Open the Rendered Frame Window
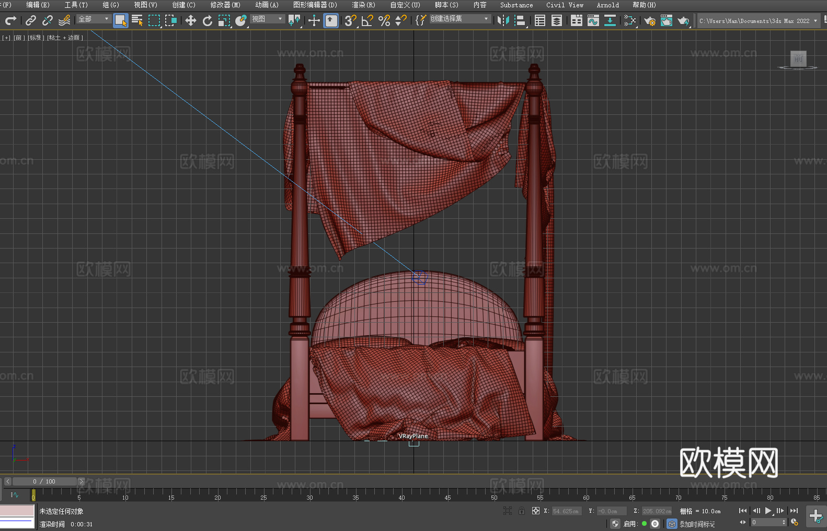 pyautogui.click(x=666, y=20)
